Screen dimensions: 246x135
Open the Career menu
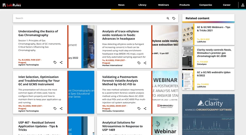[227, 5]
